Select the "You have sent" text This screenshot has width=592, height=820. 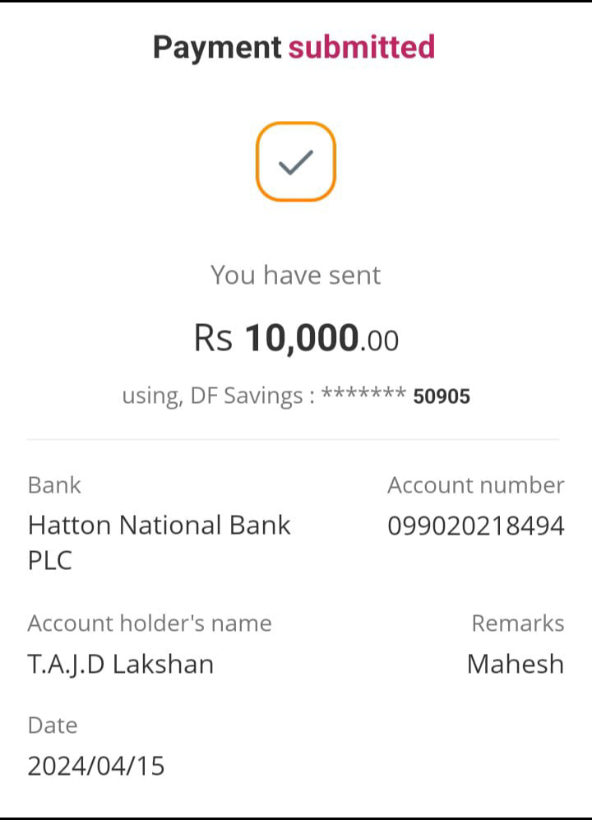[295, 275]
